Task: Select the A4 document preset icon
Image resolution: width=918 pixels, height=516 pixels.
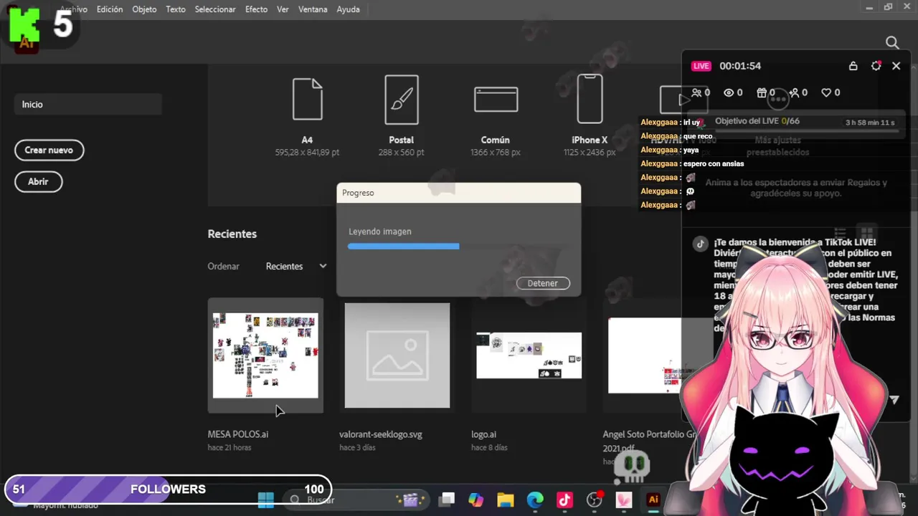Action: pos(307,99)
